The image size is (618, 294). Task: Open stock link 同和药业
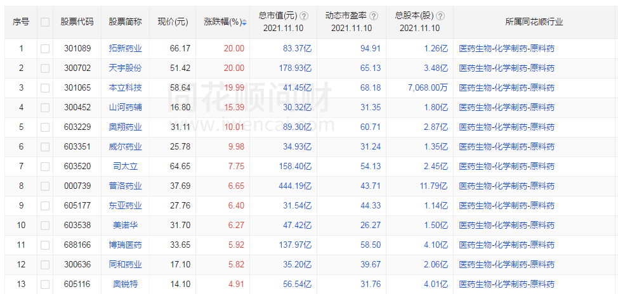(126, 264)
